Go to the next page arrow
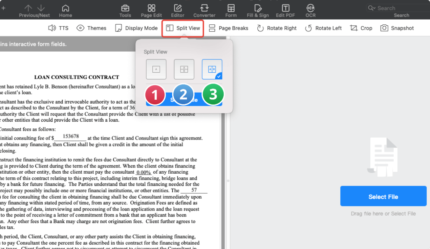430x249 pixels. (x=41, y=8)
